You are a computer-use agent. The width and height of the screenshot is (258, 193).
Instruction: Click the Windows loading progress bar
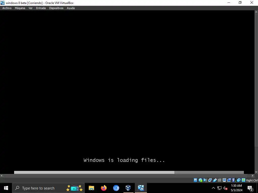pos(129,172)
